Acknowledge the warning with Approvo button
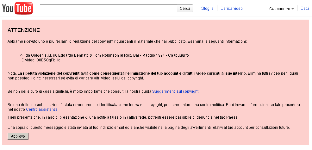Image resolution: width=312 pixels, height=150 pixels. [x=18, y=136]
